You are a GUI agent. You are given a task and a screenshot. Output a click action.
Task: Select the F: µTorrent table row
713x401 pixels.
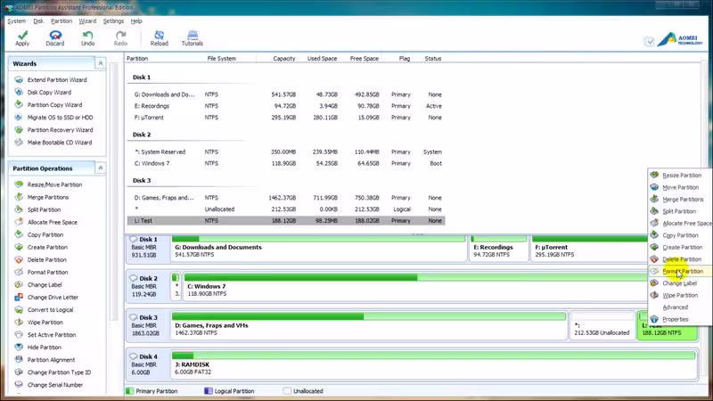tap(286, 118)
